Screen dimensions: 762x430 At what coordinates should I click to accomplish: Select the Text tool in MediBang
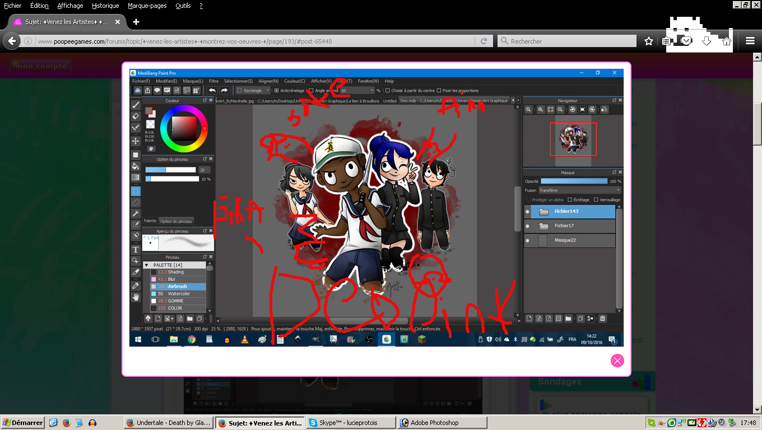[136, 250]
